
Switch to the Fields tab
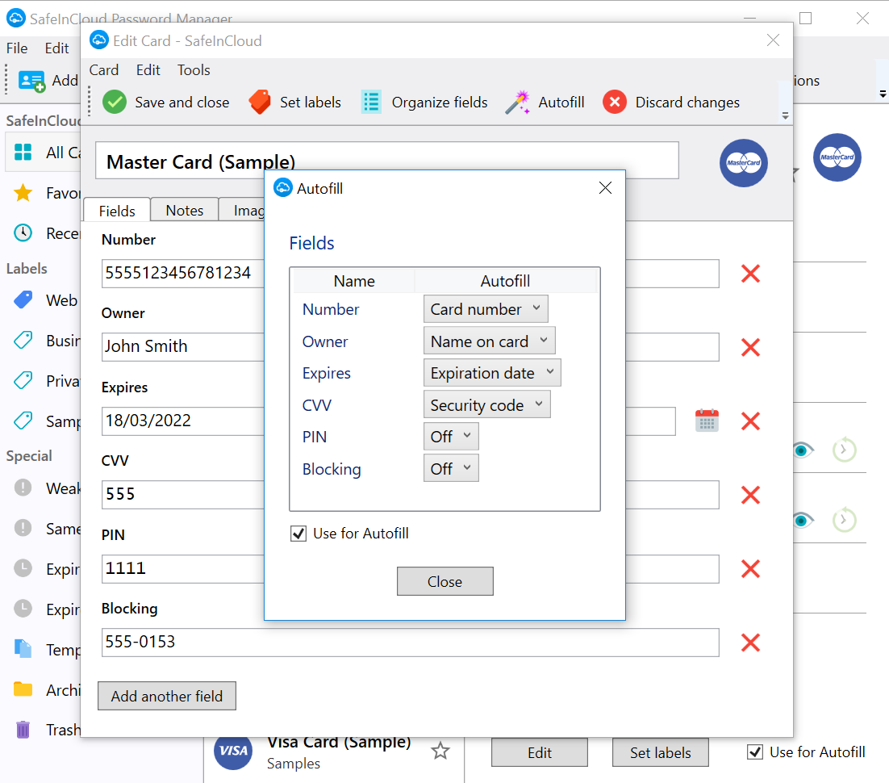(x=117, y=211)
